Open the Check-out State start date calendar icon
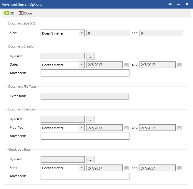This screenshot has height=189, width=193. 127,168
